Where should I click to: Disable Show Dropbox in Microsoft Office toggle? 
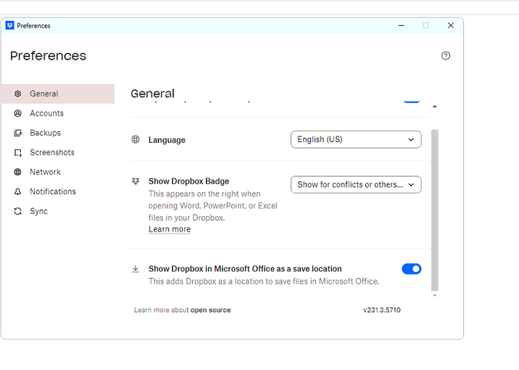tap(411, 269)
